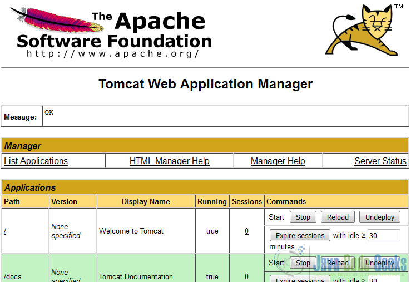Click "true" running status in root row
Screen dimensions: 411x282
click(x=212, y=231)
